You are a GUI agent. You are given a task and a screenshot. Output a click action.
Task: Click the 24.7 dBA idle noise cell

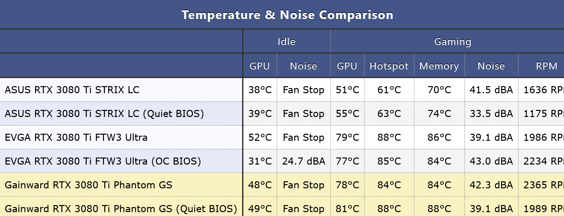pos(304,161)
